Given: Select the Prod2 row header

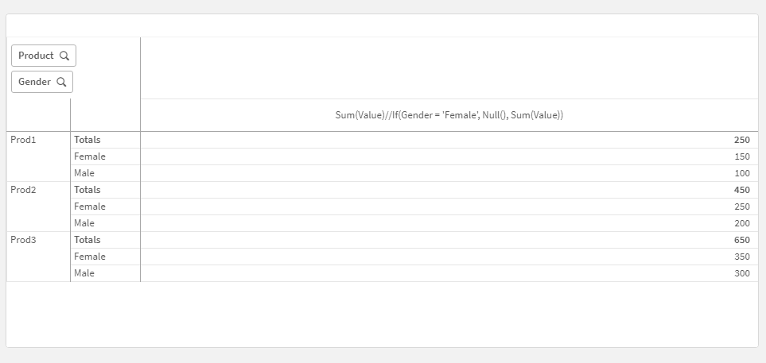Looking at the screenshot, I should click(x=24, y=190).
